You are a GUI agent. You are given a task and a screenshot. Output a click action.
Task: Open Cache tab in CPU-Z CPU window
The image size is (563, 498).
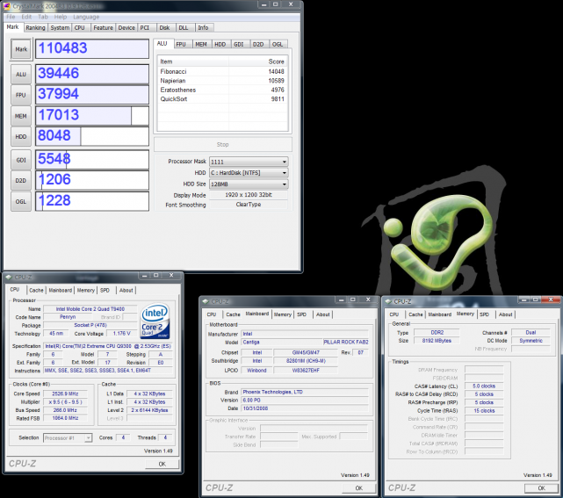click(x=36, y=290)
